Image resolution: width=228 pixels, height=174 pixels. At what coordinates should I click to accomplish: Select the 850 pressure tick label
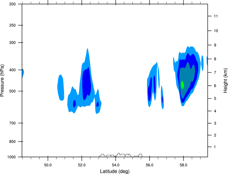point(13,142)
